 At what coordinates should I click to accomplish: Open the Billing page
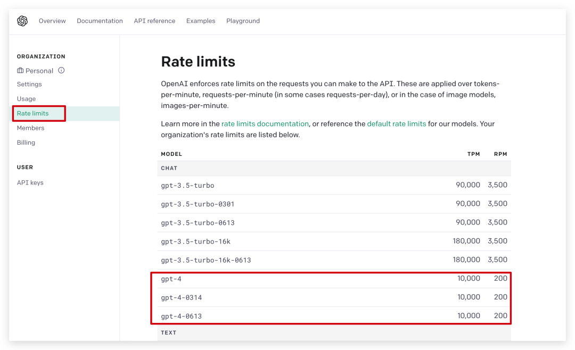tap(26, 143)
